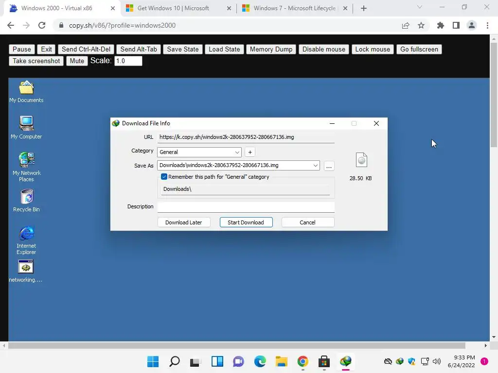Open the tab search chevron in Chrome
This screenshot has width=498, height=373.
(420, 7)
